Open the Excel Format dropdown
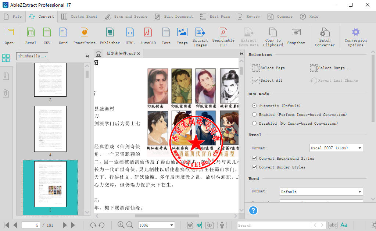This screenshot has width=376, height=231. coord(336,148)
